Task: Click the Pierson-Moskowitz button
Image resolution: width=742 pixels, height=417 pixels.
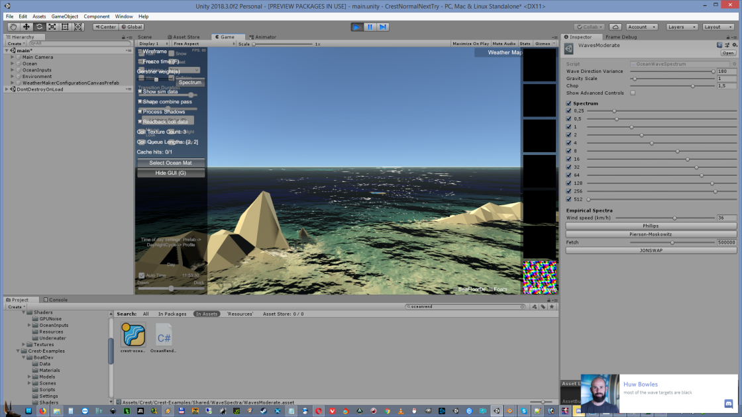Action: 651,234
